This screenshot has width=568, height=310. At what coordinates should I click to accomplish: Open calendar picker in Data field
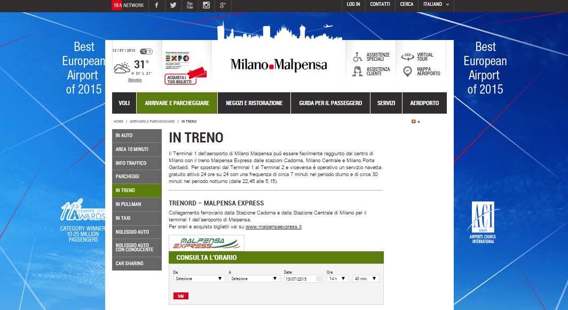coord(319,279)
